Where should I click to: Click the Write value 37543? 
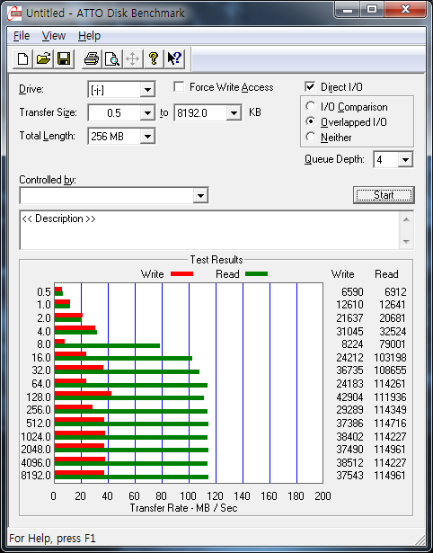pyautogui.click(x=349, y=476)
